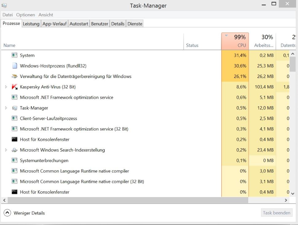Expand the Task-Manager process group
This screenshot has width=298, height=225.
[x=6, y=108]
